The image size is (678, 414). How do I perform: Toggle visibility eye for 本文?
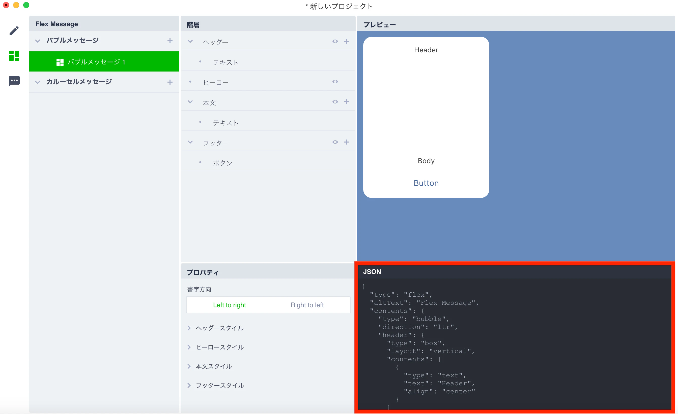pyautogui.click(x=335, y=102)
